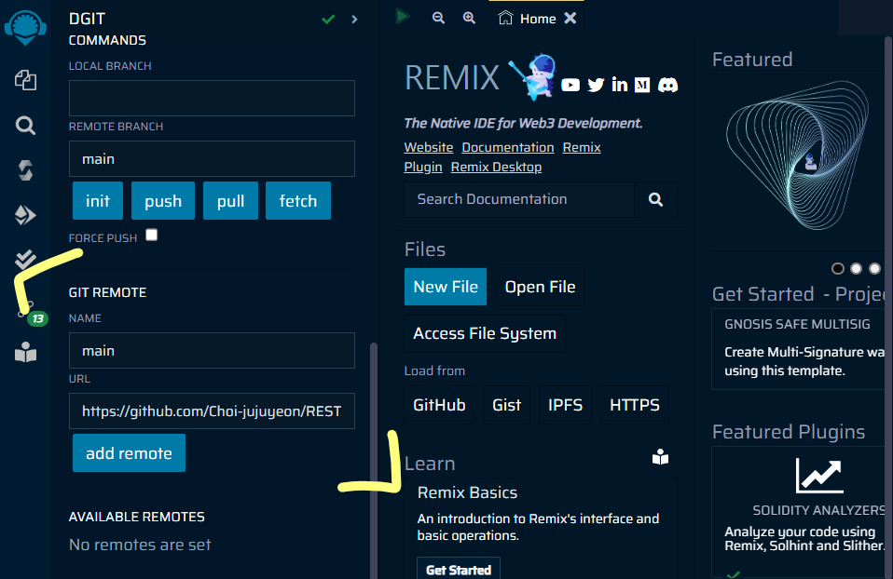The height and width of the screenshot is (579, 893).
Task: Focus the Search Documentation field
Action: [519, 199]
